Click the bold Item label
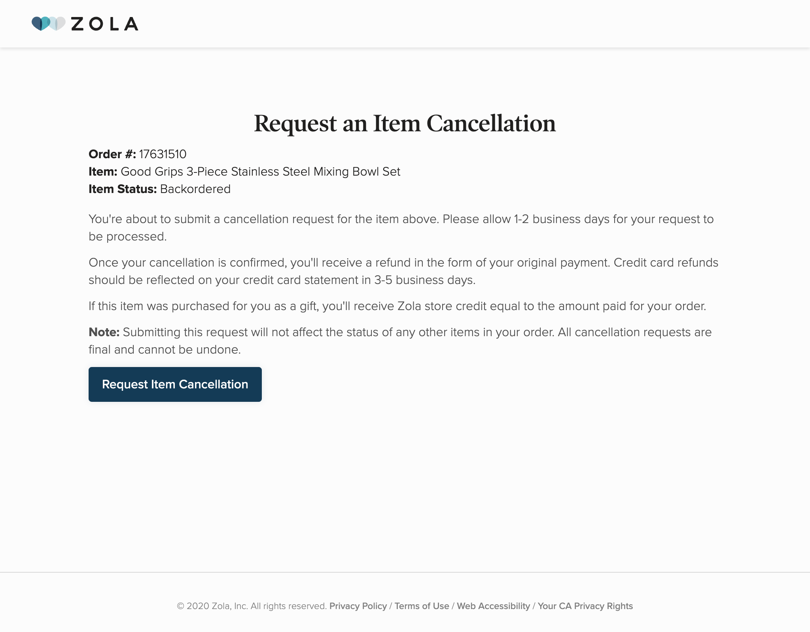The width and height of the screenshot is (810, 632). point(103,172)
